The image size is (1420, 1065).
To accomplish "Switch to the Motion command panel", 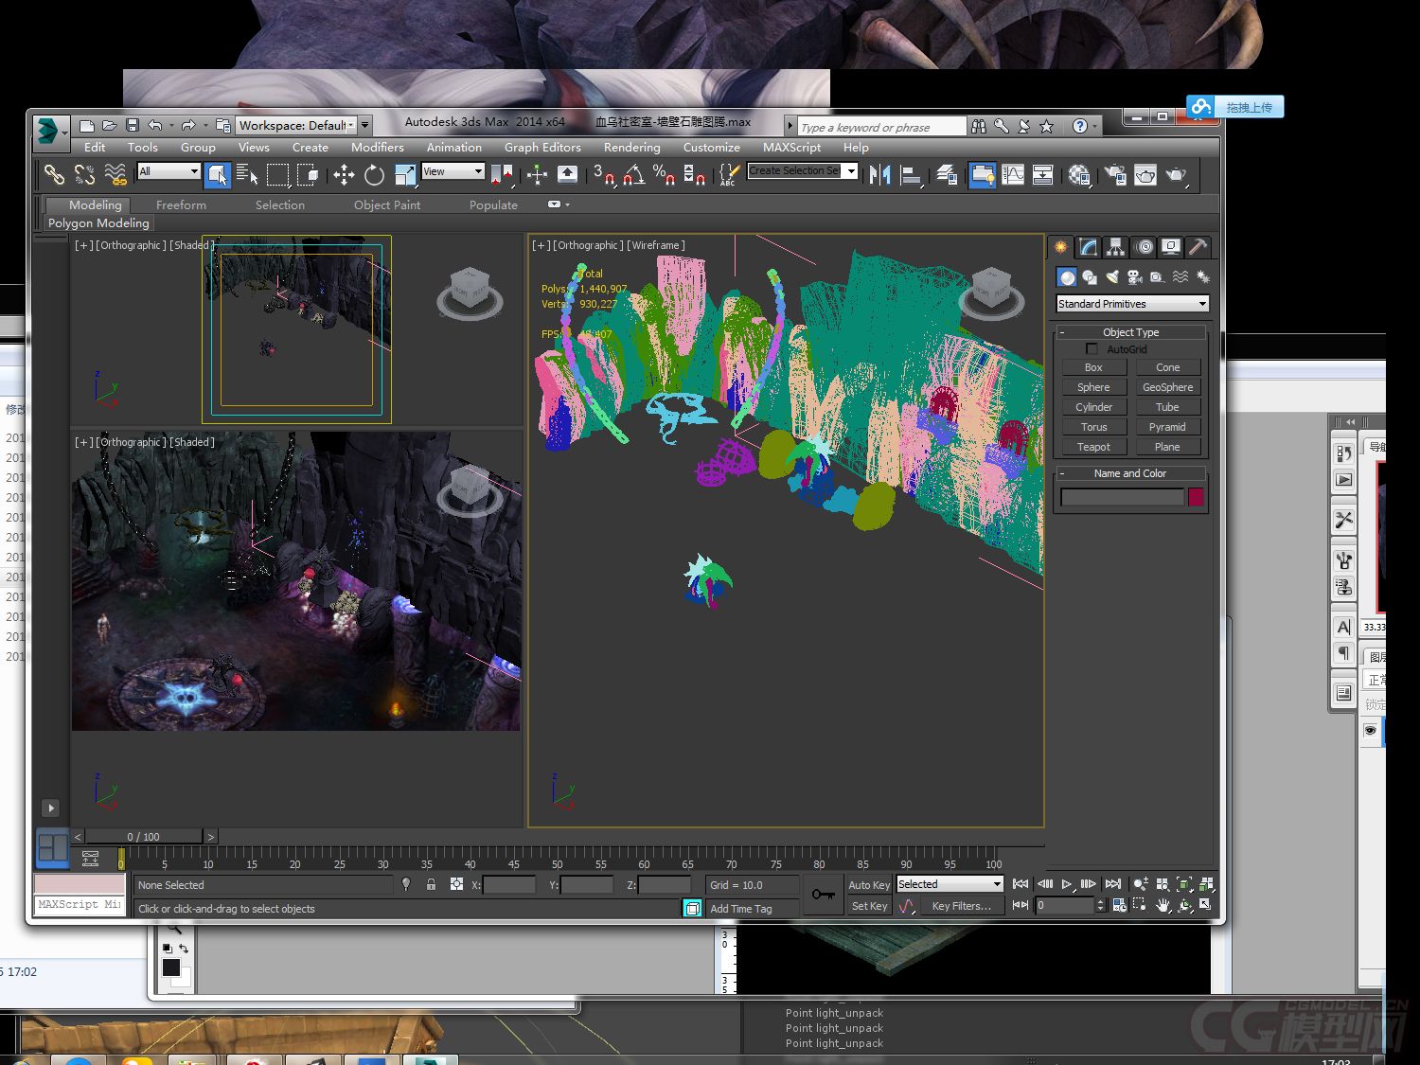I will coord(1144,247).
